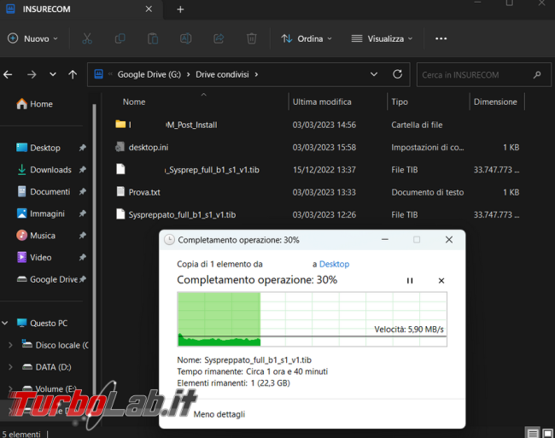This screenshot has width=555, height=438.
Task: Add a new Explorer tab
Action: coord(180,9)
